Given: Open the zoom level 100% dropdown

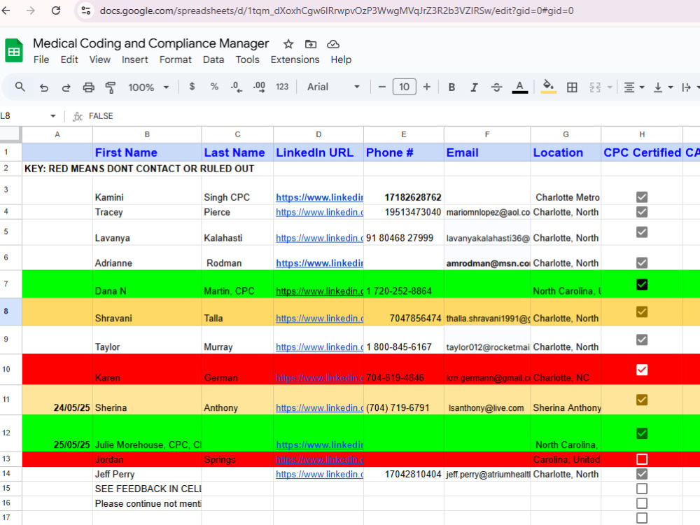Looking at the screenshot, I should [x=148, y=87].
